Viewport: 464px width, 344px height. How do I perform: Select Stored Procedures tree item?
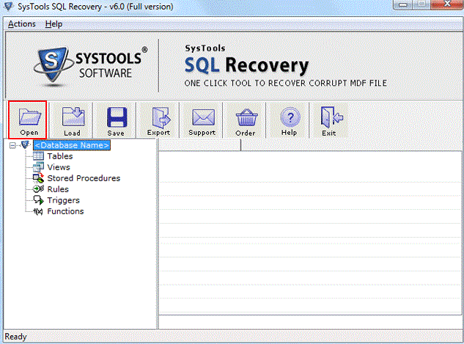click(x=84, y=178)
